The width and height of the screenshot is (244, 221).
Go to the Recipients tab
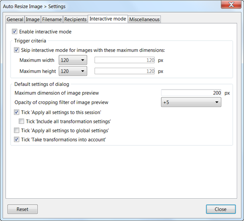(75, 19)
